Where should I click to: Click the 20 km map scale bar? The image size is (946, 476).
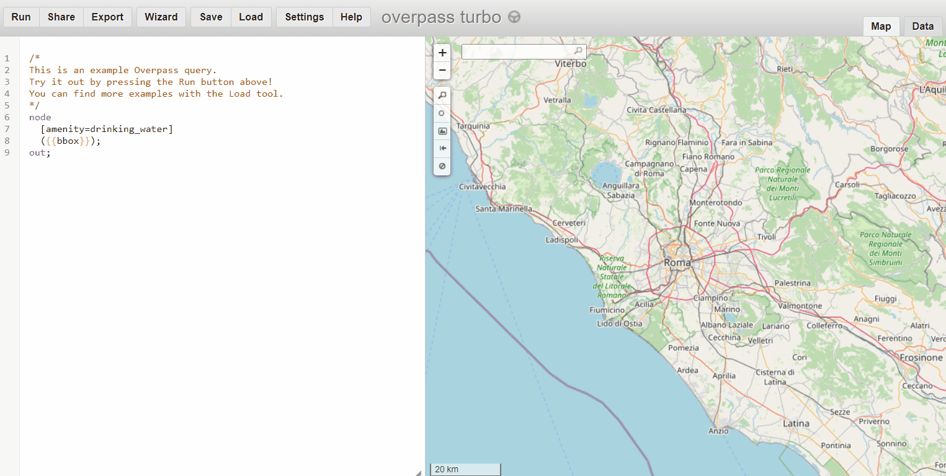[465, 469]
